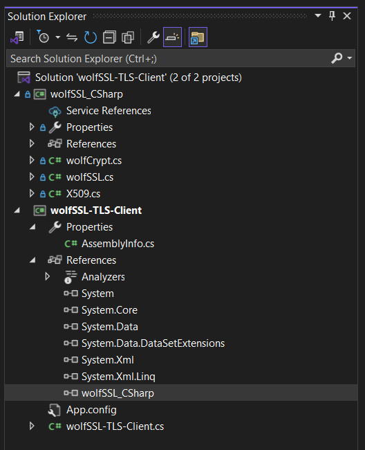Image resolution: width=365 pixels, height=450 pixels.
Task: Select the System.Xml.Linq reference
Action: point(118,377)
